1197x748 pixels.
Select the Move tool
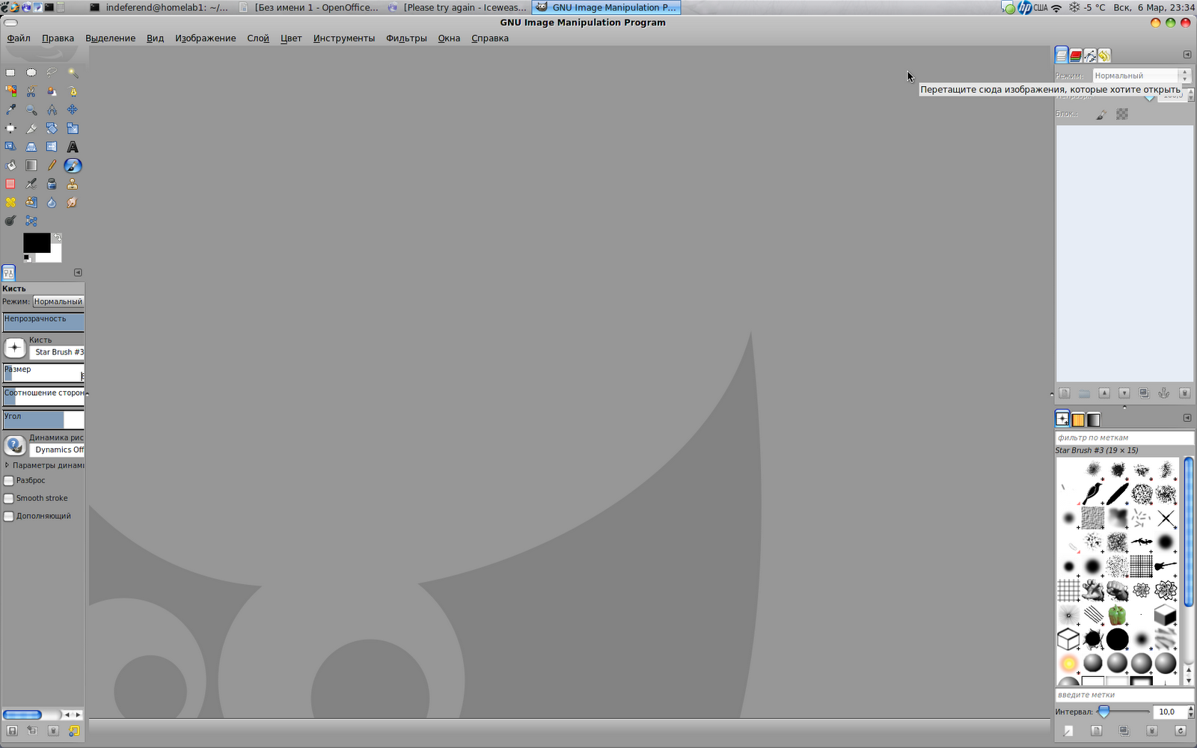[73, 110]
